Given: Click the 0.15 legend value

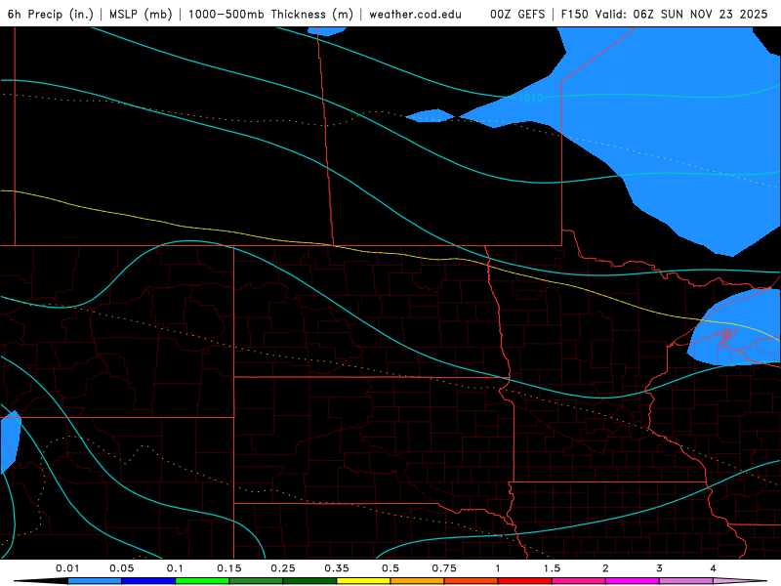Looking at the screenshot, I should coord(229,568).
